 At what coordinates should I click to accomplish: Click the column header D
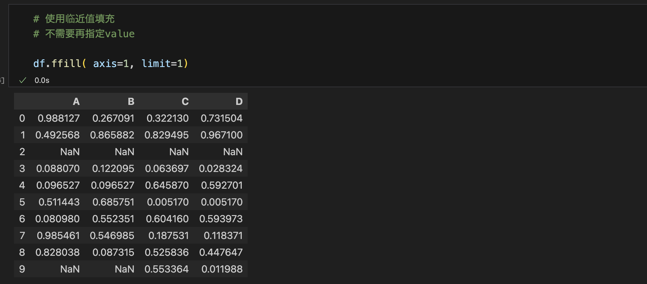[x=239, y=101]
